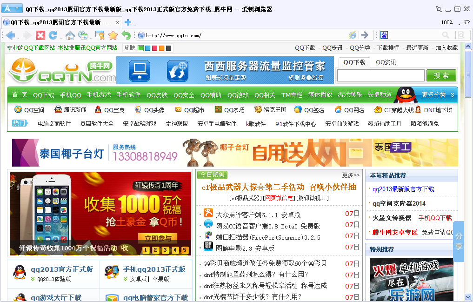Go back with the blue Back arrow

pos(10,35)
